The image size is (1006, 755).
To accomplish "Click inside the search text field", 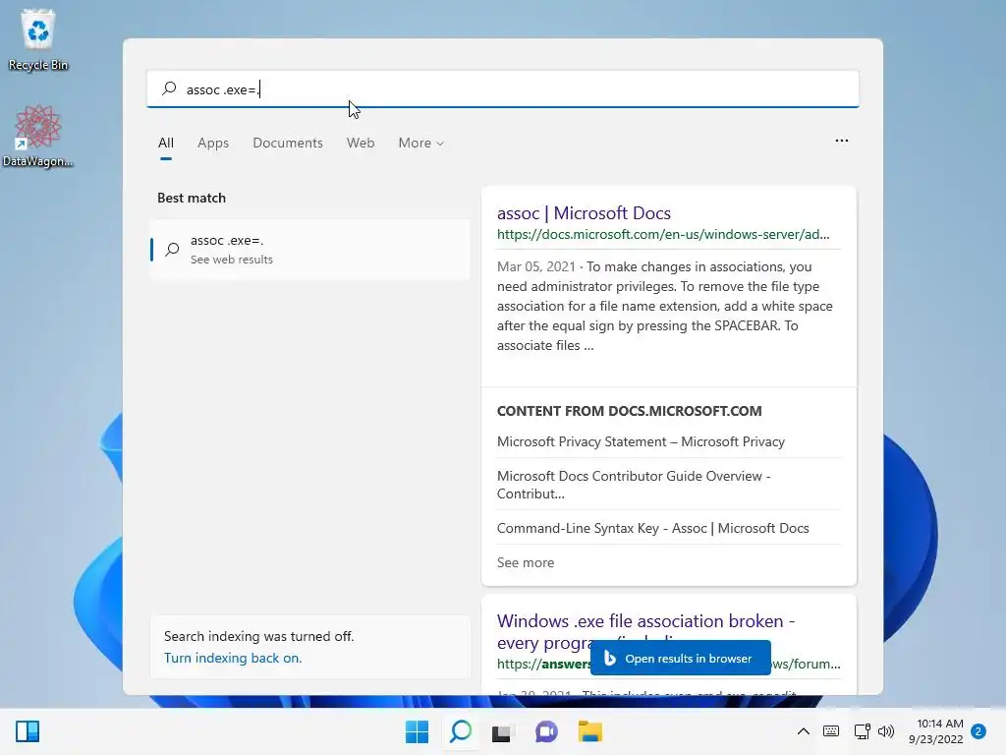I will click(x=503, y=89).
